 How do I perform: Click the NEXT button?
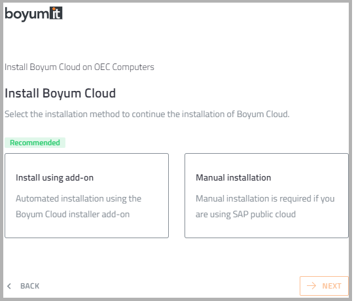(x=324, y=286)
